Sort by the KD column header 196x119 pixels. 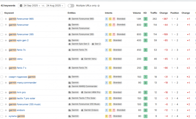tap(145, 13)
